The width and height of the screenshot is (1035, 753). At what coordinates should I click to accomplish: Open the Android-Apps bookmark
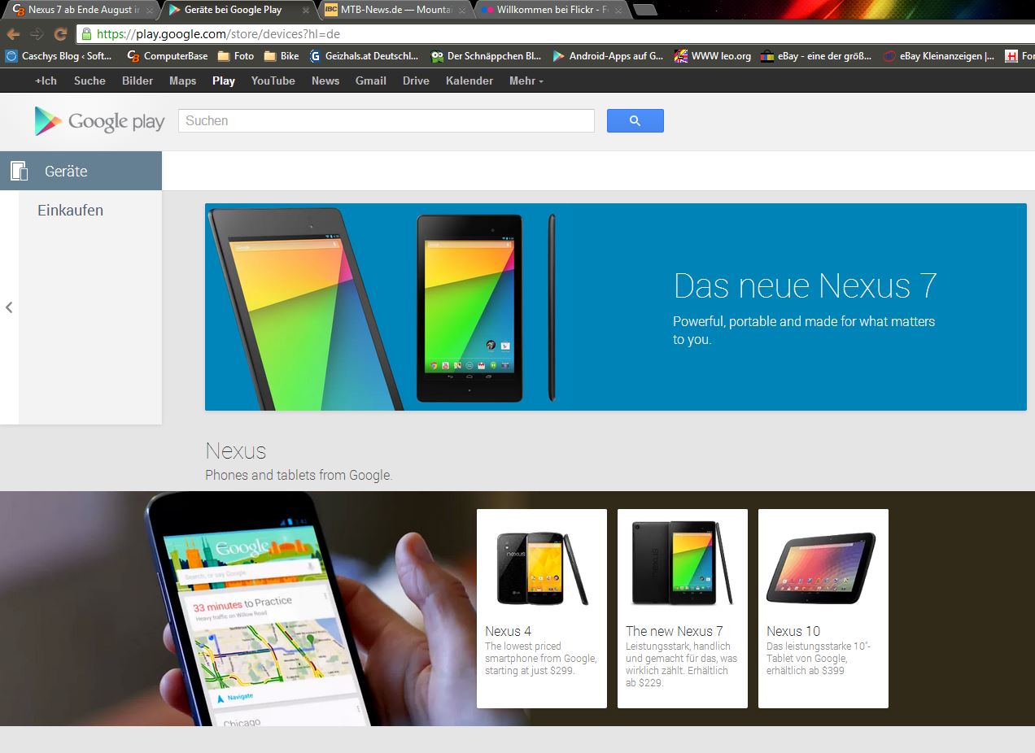[608, 56]
